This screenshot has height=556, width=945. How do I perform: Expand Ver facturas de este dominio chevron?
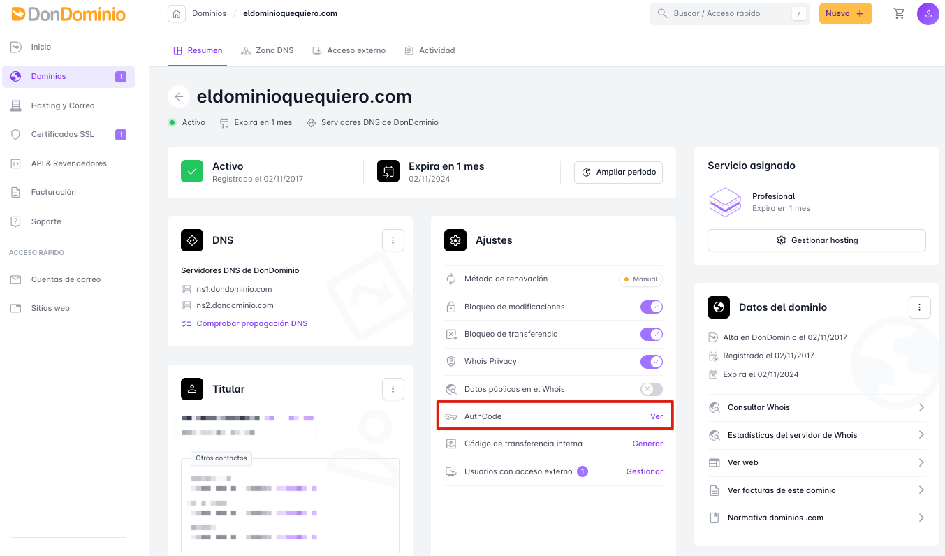pyautogui.click(x=921, y=490)
